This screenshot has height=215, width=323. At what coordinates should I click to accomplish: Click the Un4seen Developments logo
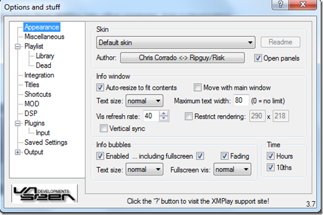(x=44, y=194)
